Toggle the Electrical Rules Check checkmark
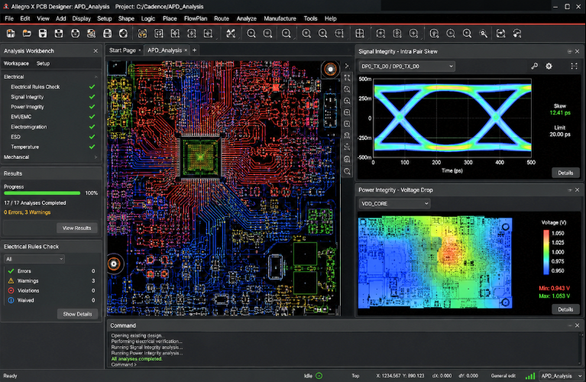This screenshot has height=382, width=586. (x=92, y=87)
